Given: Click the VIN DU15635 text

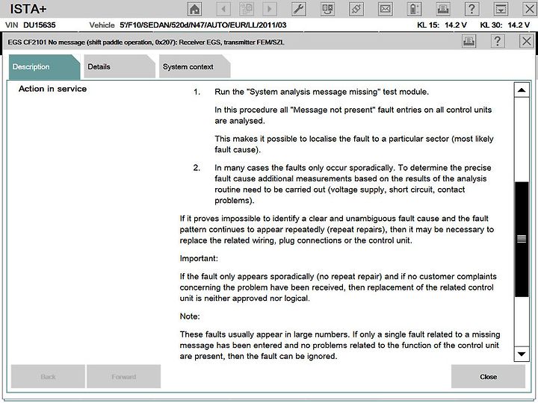Looking at the screenshot, I should pos(31,25).
